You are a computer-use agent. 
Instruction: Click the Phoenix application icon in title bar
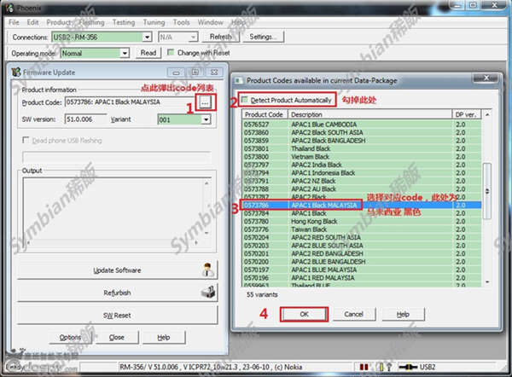(x=9, y=8)
